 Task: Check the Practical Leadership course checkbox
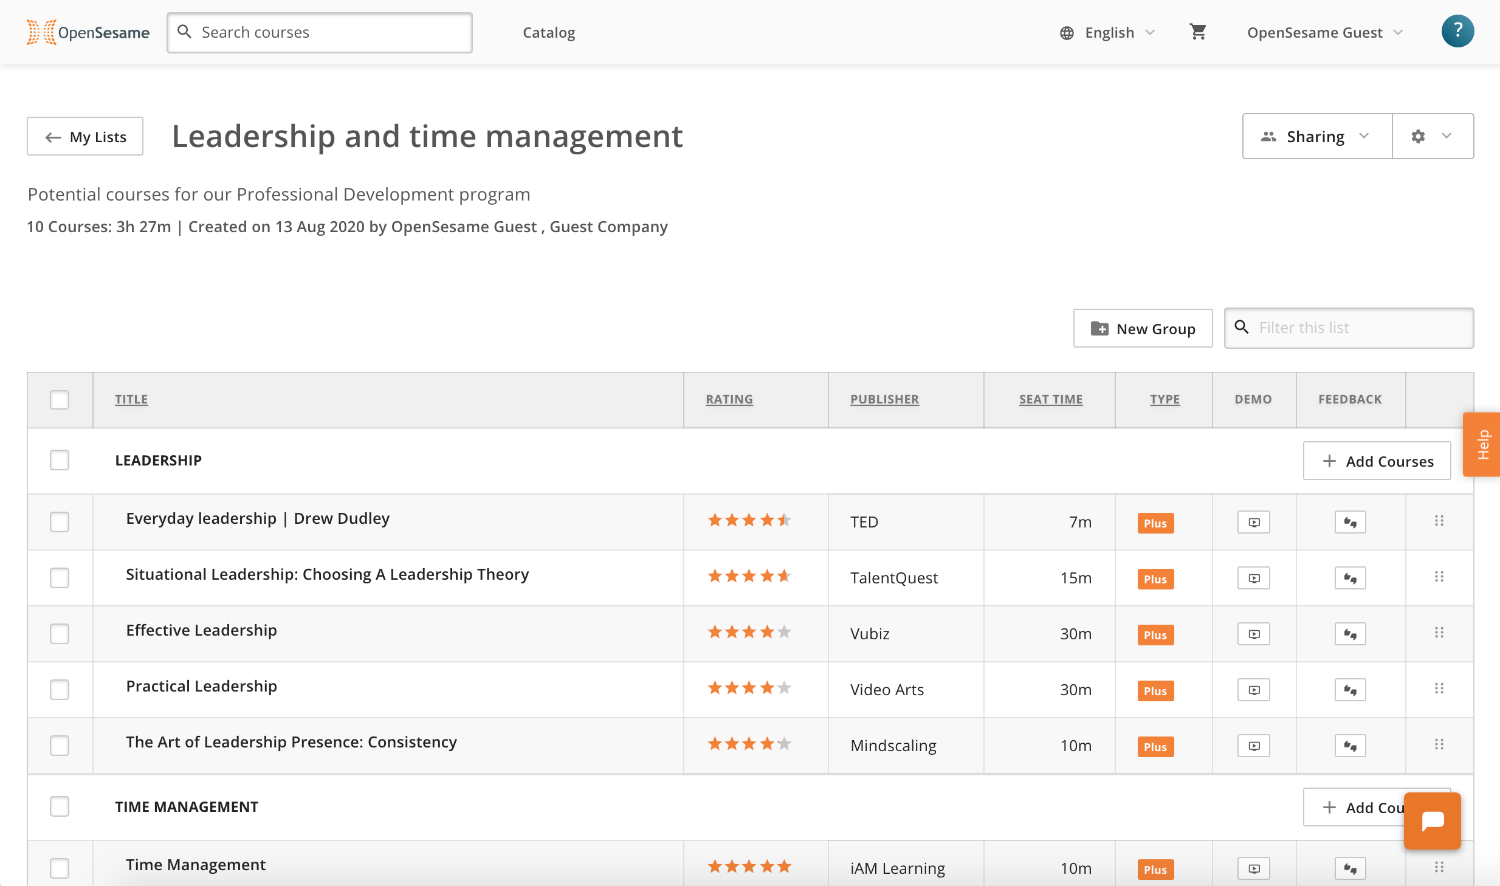pos(60,690)
